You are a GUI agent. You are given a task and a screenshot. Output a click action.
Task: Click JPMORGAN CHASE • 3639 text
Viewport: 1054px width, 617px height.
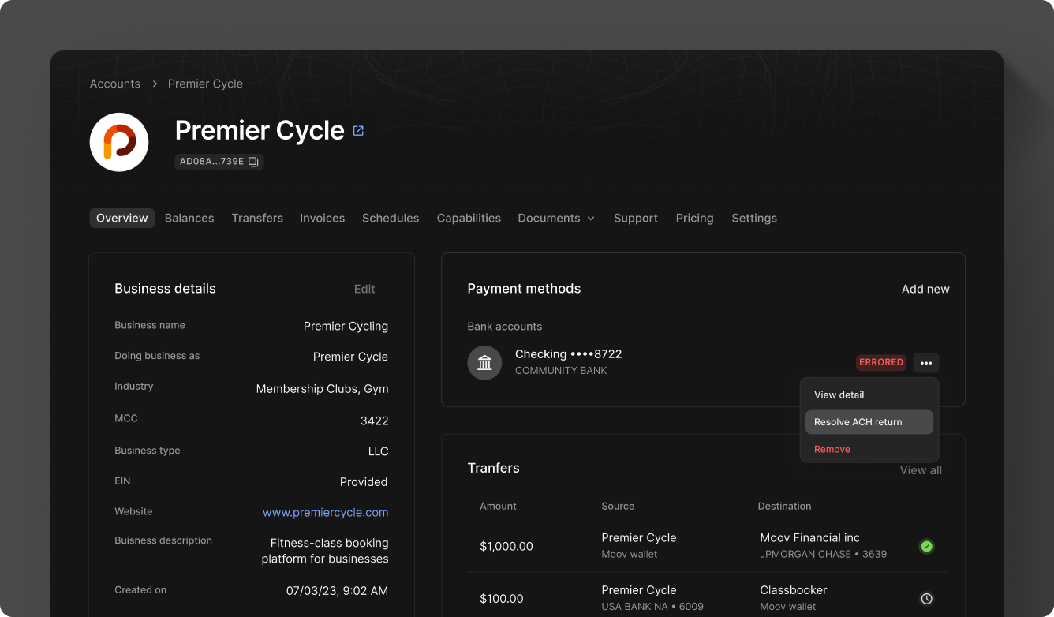823,555
